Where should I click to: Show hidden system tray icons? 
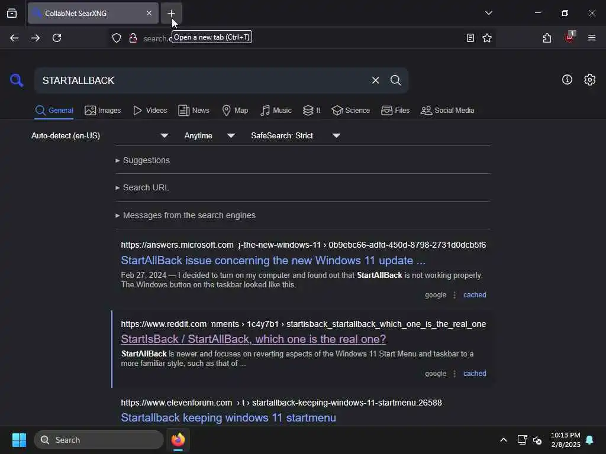[503, 440]
